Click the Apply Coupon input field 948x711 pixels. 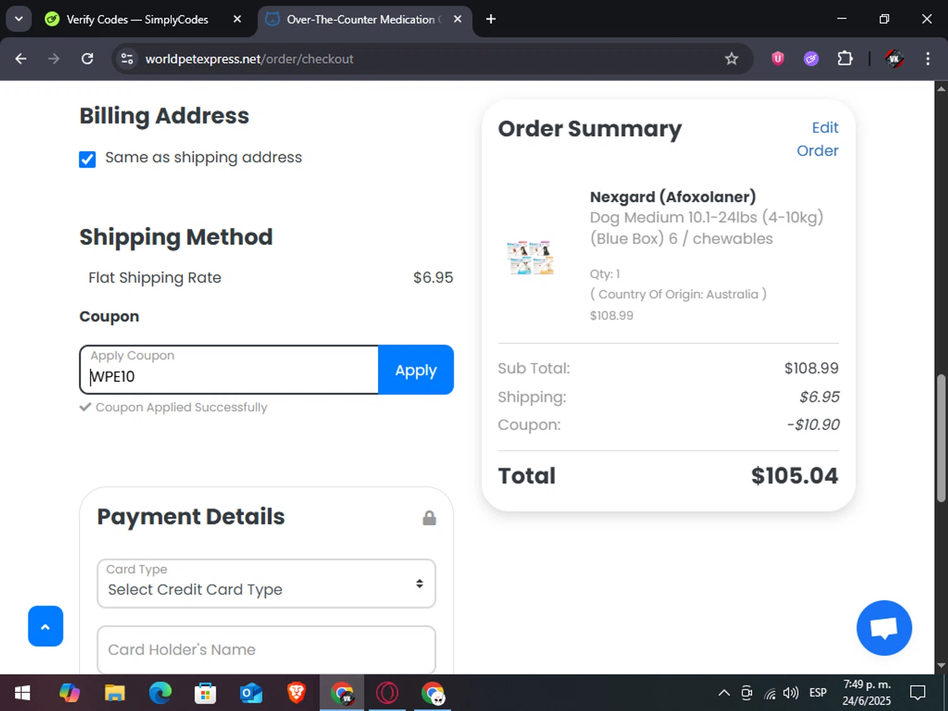[229, 370]
